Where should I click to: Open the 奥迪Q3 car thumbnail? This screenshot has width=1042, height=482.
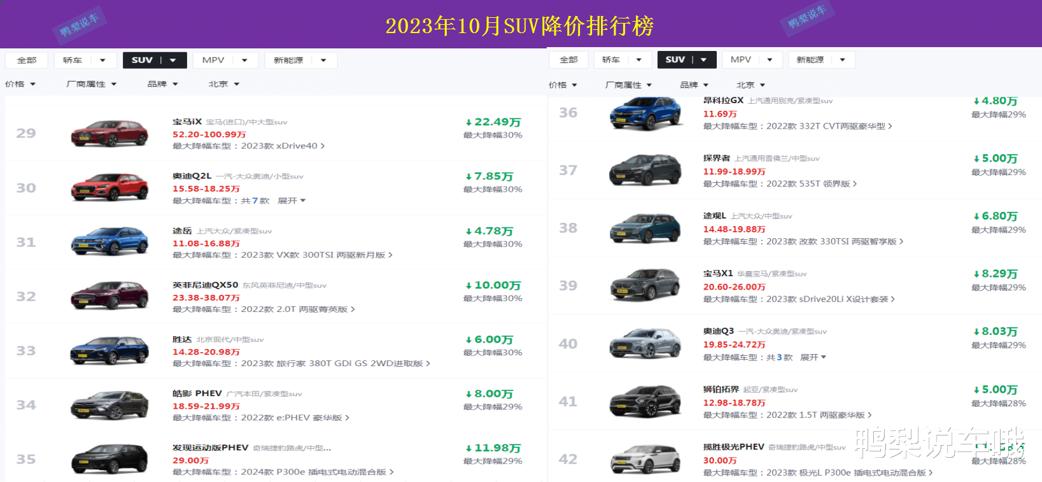(x=645, y=343)
